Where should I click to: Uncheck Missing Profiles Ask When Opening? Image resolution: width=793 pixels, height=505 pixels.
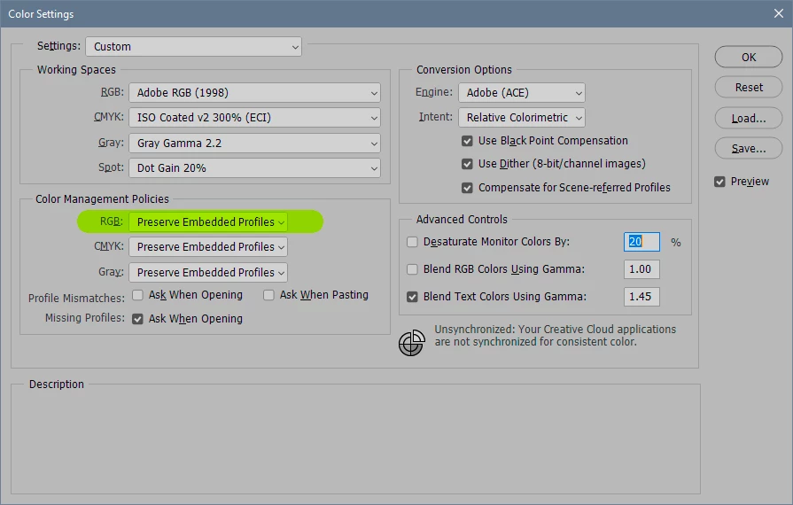[137, 319]
